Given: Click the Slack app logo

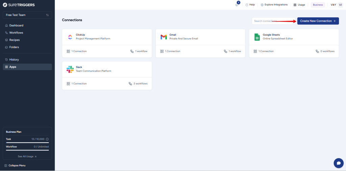Looking at the screenshot, I should [70, 69].
